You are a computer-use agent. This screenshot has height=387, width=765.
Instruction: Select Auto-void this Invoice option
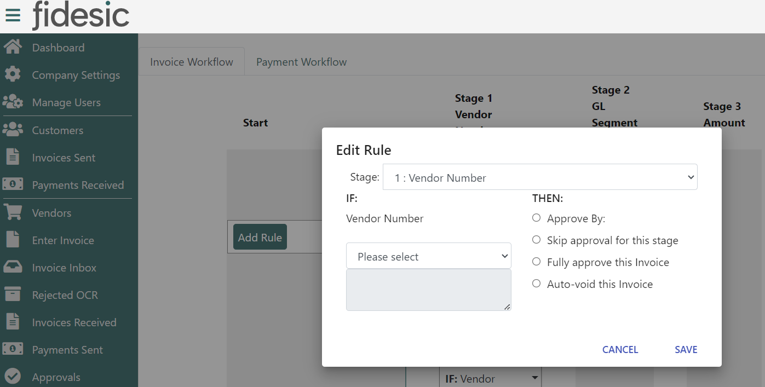point(537,284)
